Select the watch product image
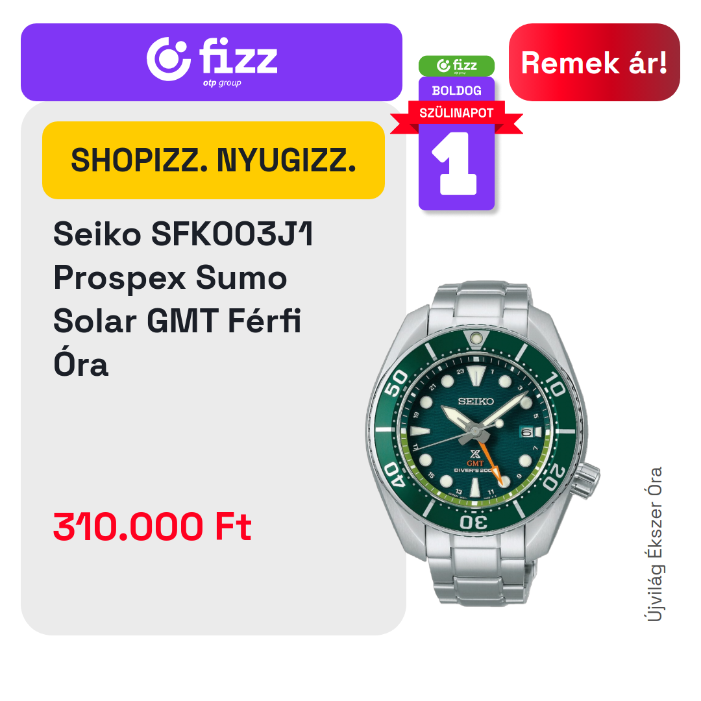The height and width of the screenshot is (701, 701). pyautogui.click(x=483, y=443)
